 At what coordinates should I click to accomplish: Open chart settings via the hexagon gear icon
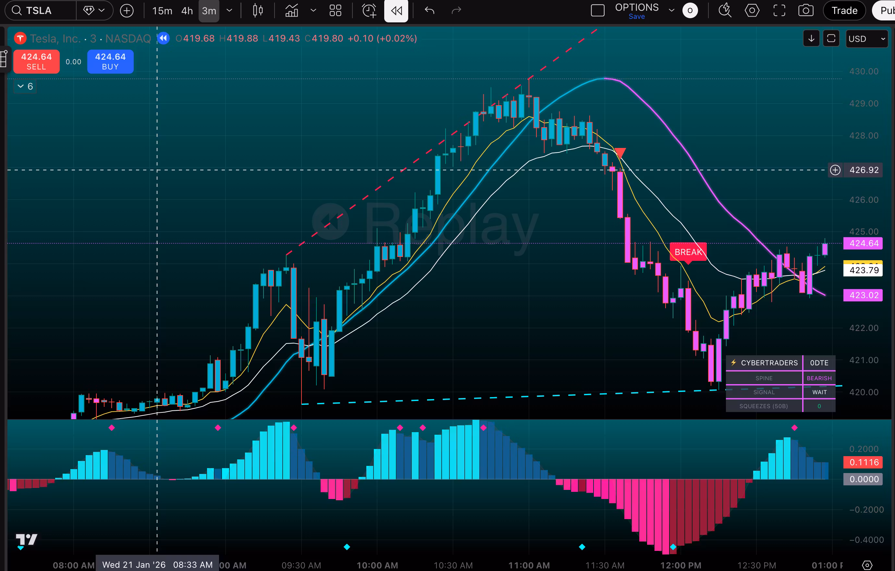[752, 10]
